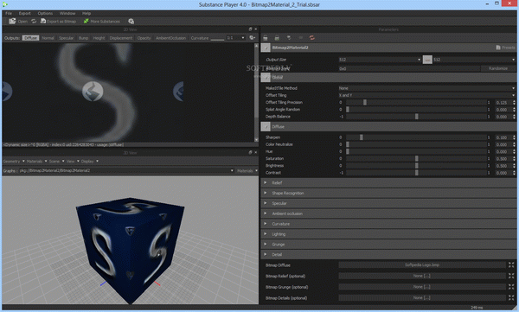Click fullscreen icon next to Bitmap Diffuse
The image size is (519, 312).
(x=511, y=264)
